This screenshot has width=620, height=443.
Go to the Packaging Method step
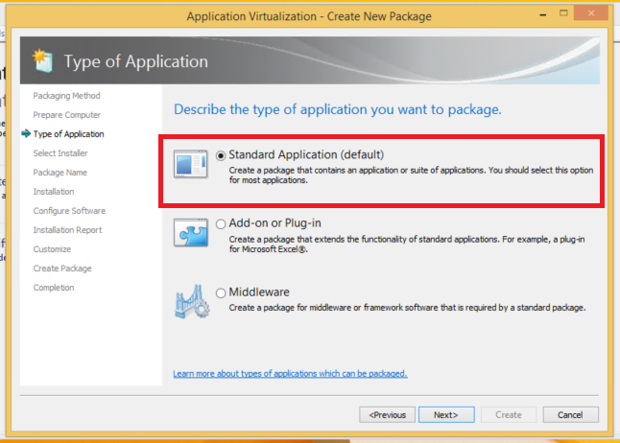(66, 96)
